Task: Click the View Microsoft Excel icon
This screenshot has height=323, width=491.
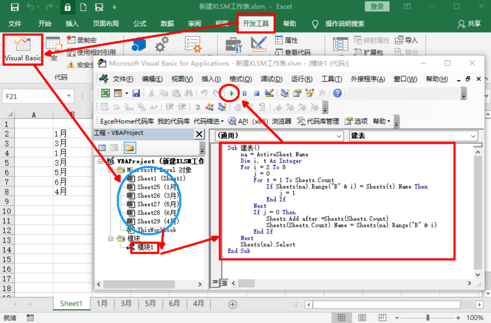Action: [x=106, y=93]
